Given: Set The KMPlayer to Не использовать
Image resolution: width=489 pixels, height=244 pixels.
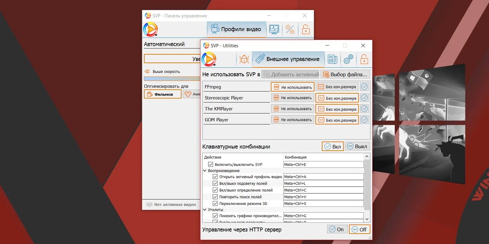Looking at the screenshot, I should [x=292, y=109].
